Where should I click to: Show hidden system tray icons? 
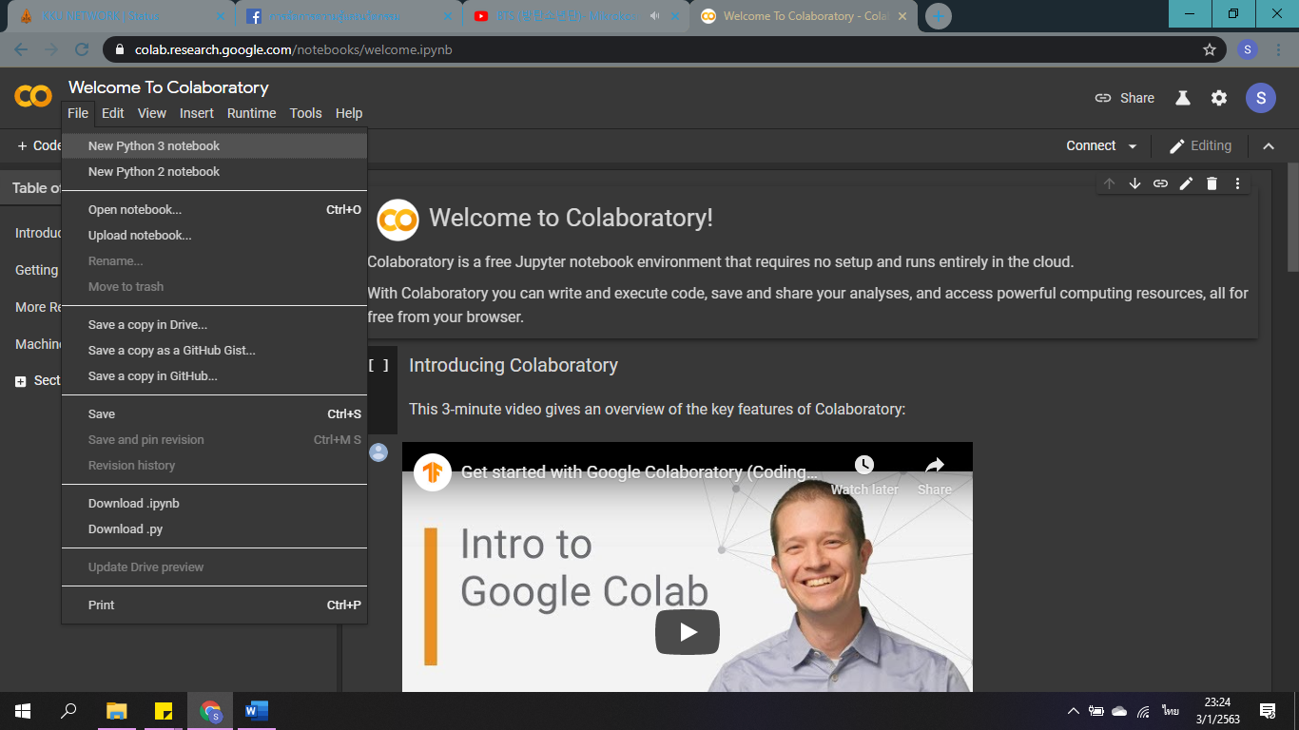click(1074, 711)
